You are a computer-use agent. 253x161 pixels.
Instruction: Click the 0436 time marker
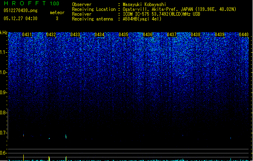click(x=148, y=34)
